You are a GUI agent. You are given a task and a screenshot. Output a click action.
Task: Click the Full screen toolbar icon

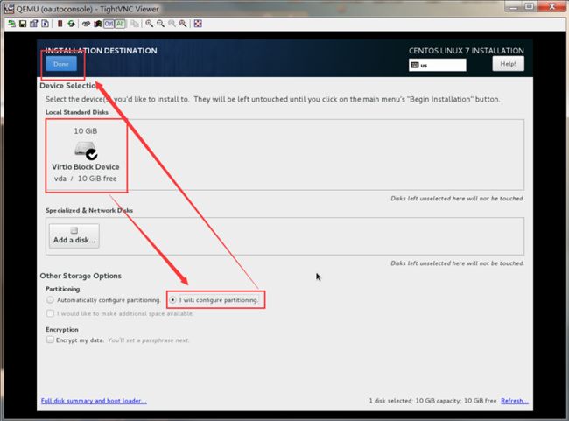[198, 24]
